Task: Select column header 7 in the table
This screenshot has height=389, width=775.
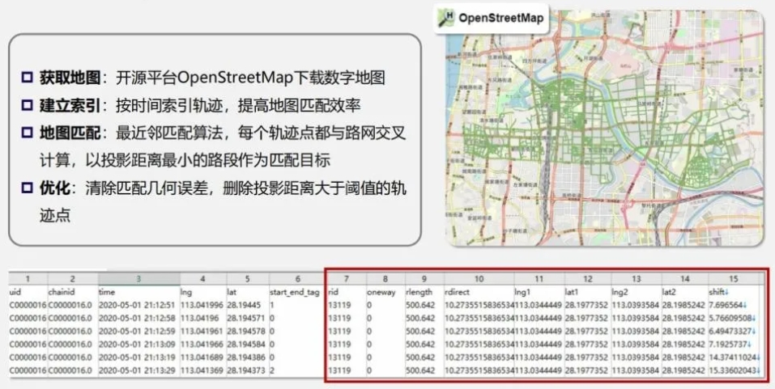Action: [x=347, y=279]
